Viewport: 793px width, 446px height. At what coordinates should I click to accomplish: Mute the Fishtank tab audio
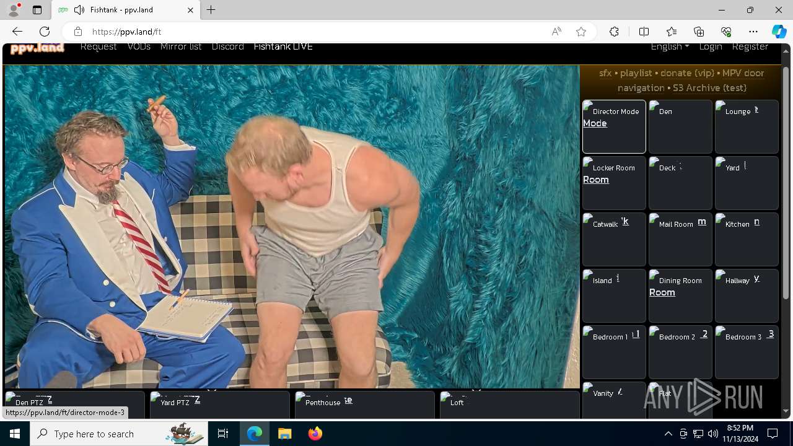(79, 10)
